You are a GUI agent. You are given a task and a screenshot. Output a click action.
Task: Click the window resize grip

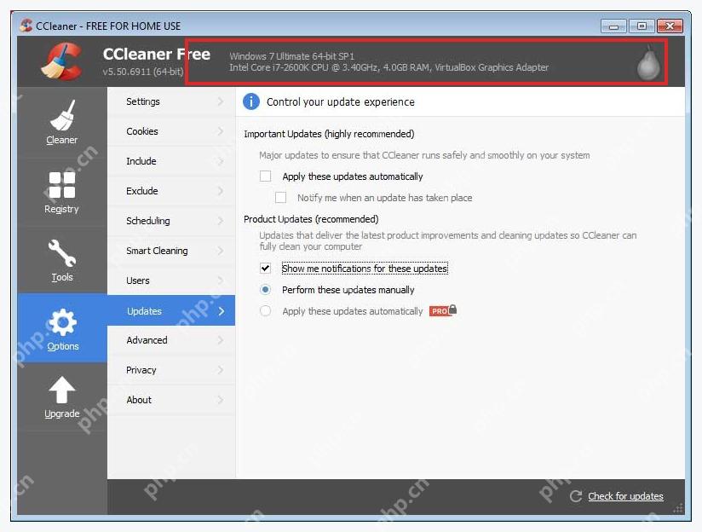(679, 508)
